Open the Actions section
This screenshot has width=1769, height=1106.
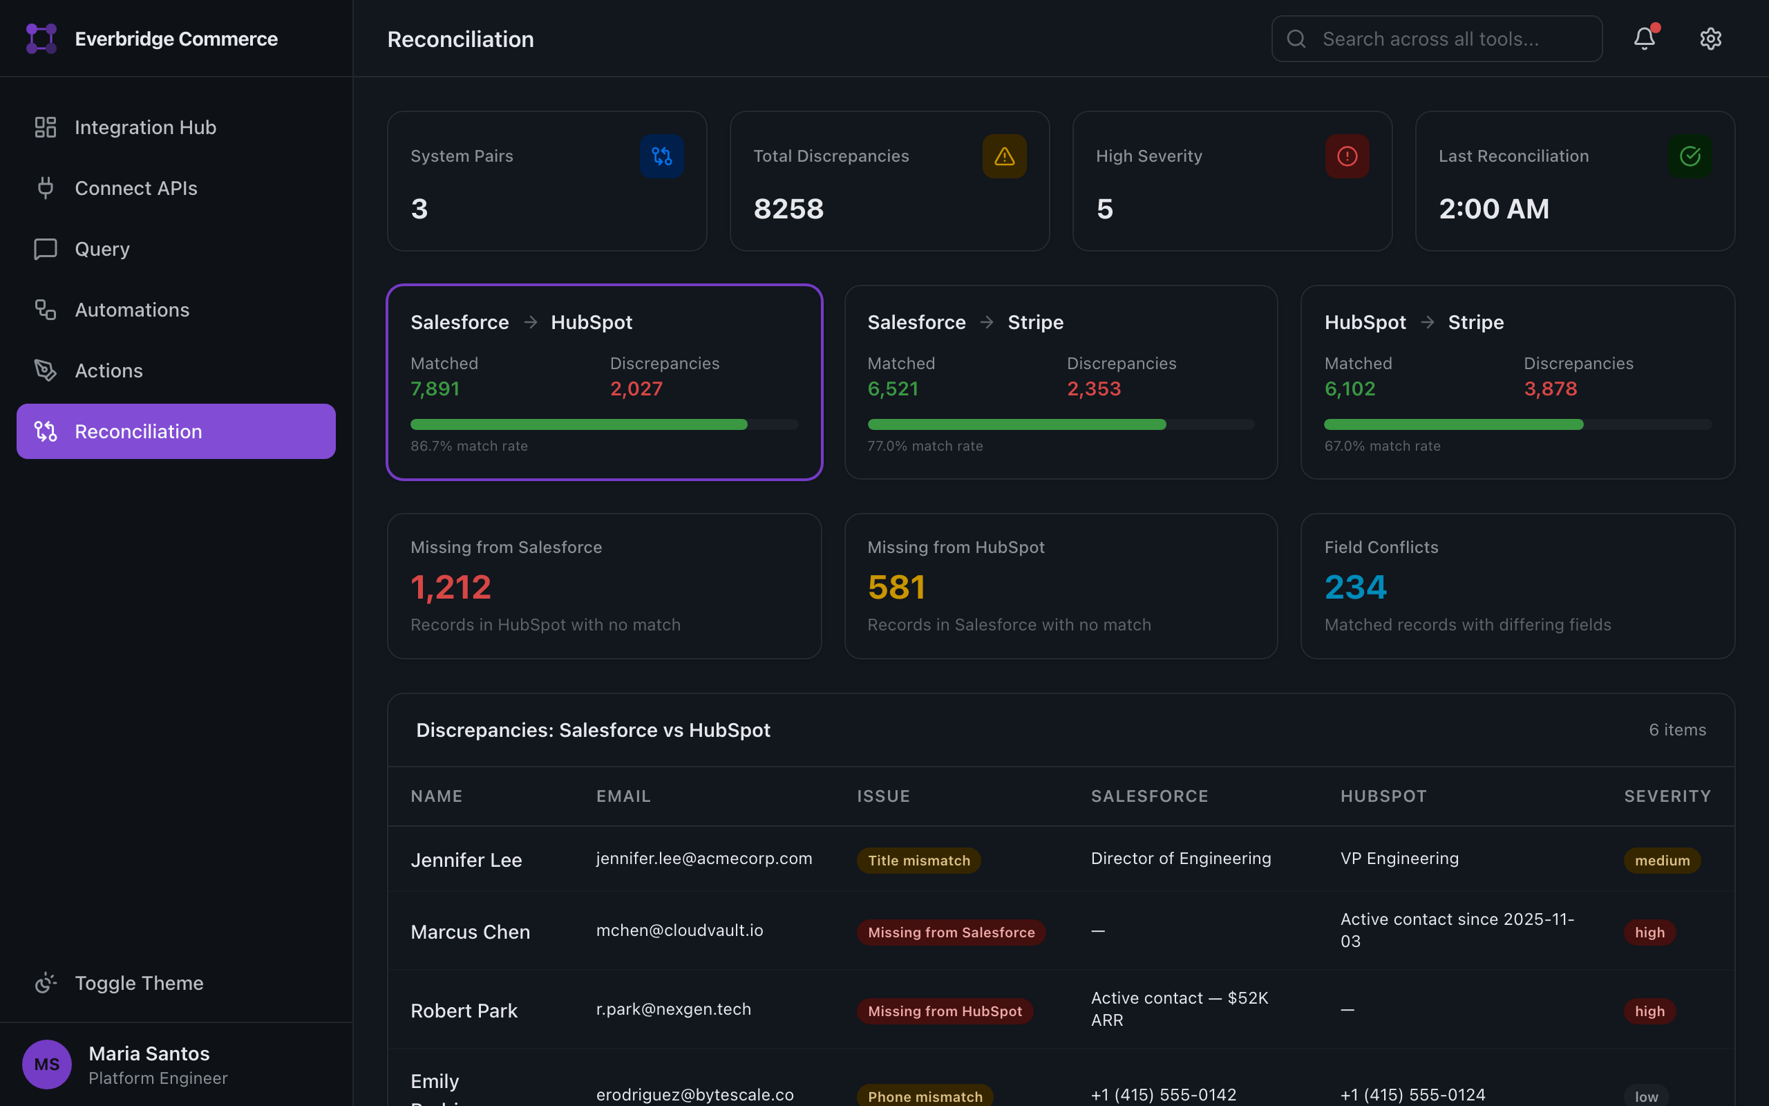coord(108,370)
